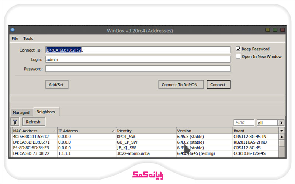This screenshot has height=184, width=295.
Task: Focus the Connect To address field
Action: 138,50
